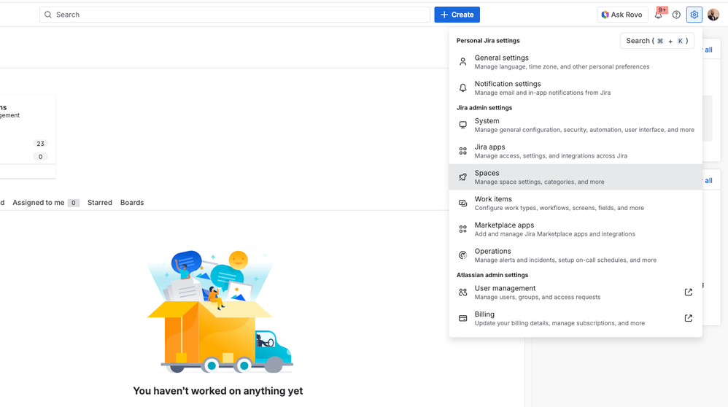Click the Personal Jira settings heading

click(488, 40)
